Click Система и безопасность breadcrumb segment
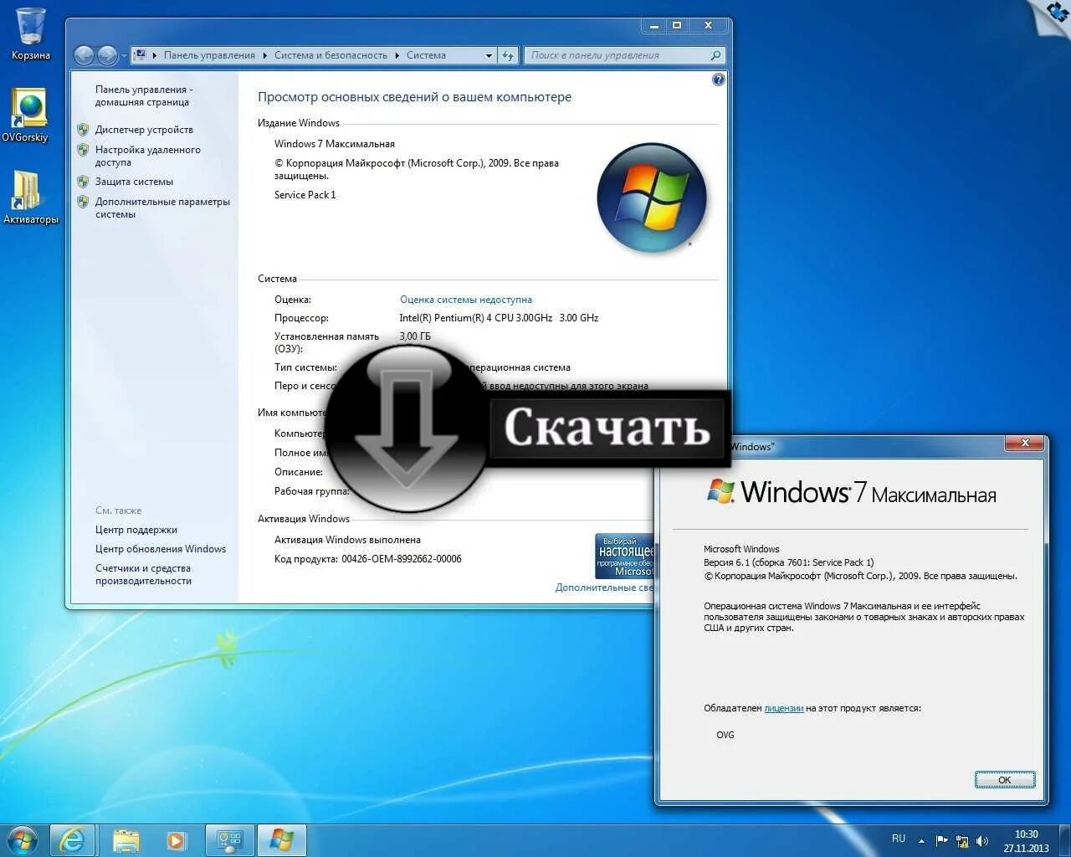The width and height of the screenshot is (1071, 857). click(331, 55)
